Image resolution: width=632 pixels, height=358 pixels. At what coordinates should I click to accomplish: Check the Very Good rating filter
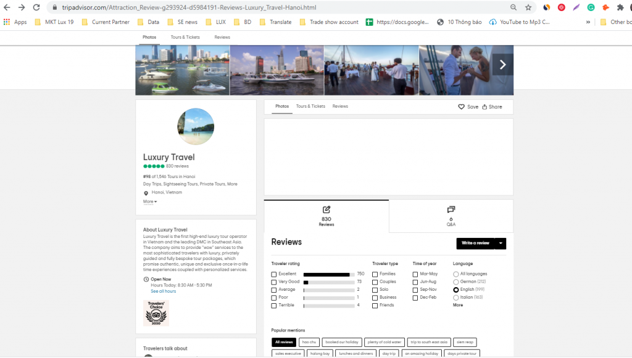[x=273, y=282]
